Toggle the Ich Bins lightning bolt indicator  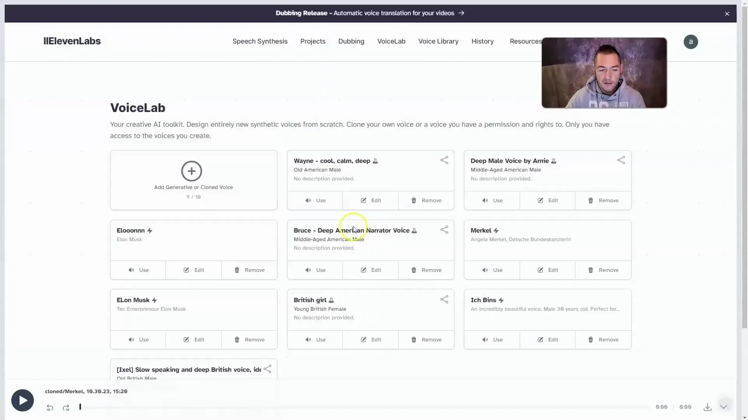(x=501, y=299)
